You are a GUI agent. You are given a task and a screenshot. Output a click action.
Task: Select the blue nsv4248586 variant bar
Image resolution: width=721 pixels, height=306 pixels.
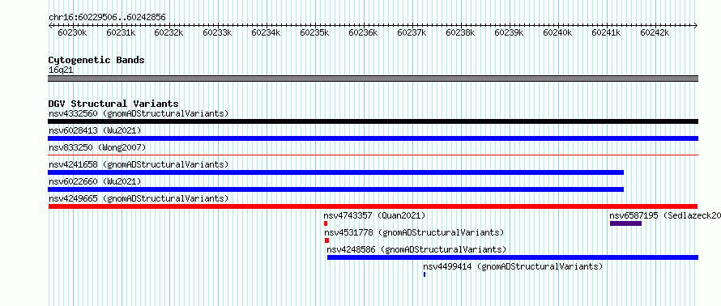(x=513, y=257)
